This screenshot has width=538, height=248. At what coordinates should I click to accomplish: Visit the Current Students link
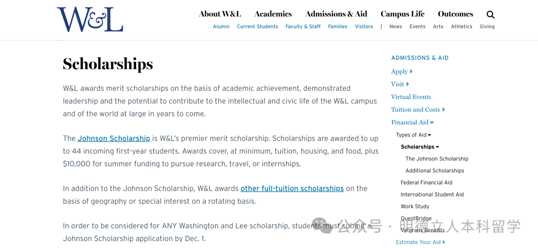click(x=258, y=27)
